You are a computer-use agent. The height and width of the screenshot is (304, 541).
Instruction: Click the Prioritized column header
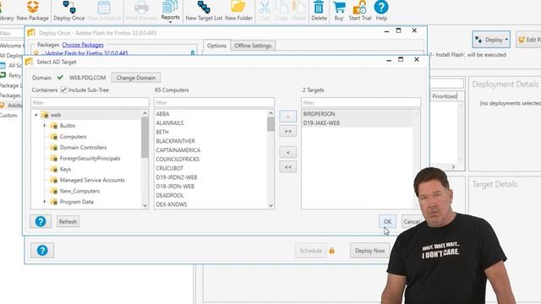click(445, 96)
